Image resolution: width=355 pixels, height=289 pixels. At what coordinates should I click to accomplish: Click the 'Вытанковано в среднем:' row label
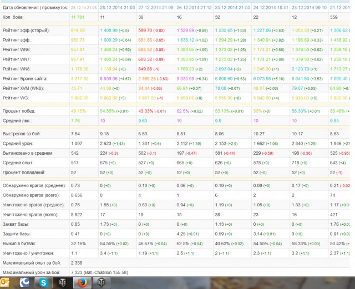pyautogui.click(x=28, y=153)
